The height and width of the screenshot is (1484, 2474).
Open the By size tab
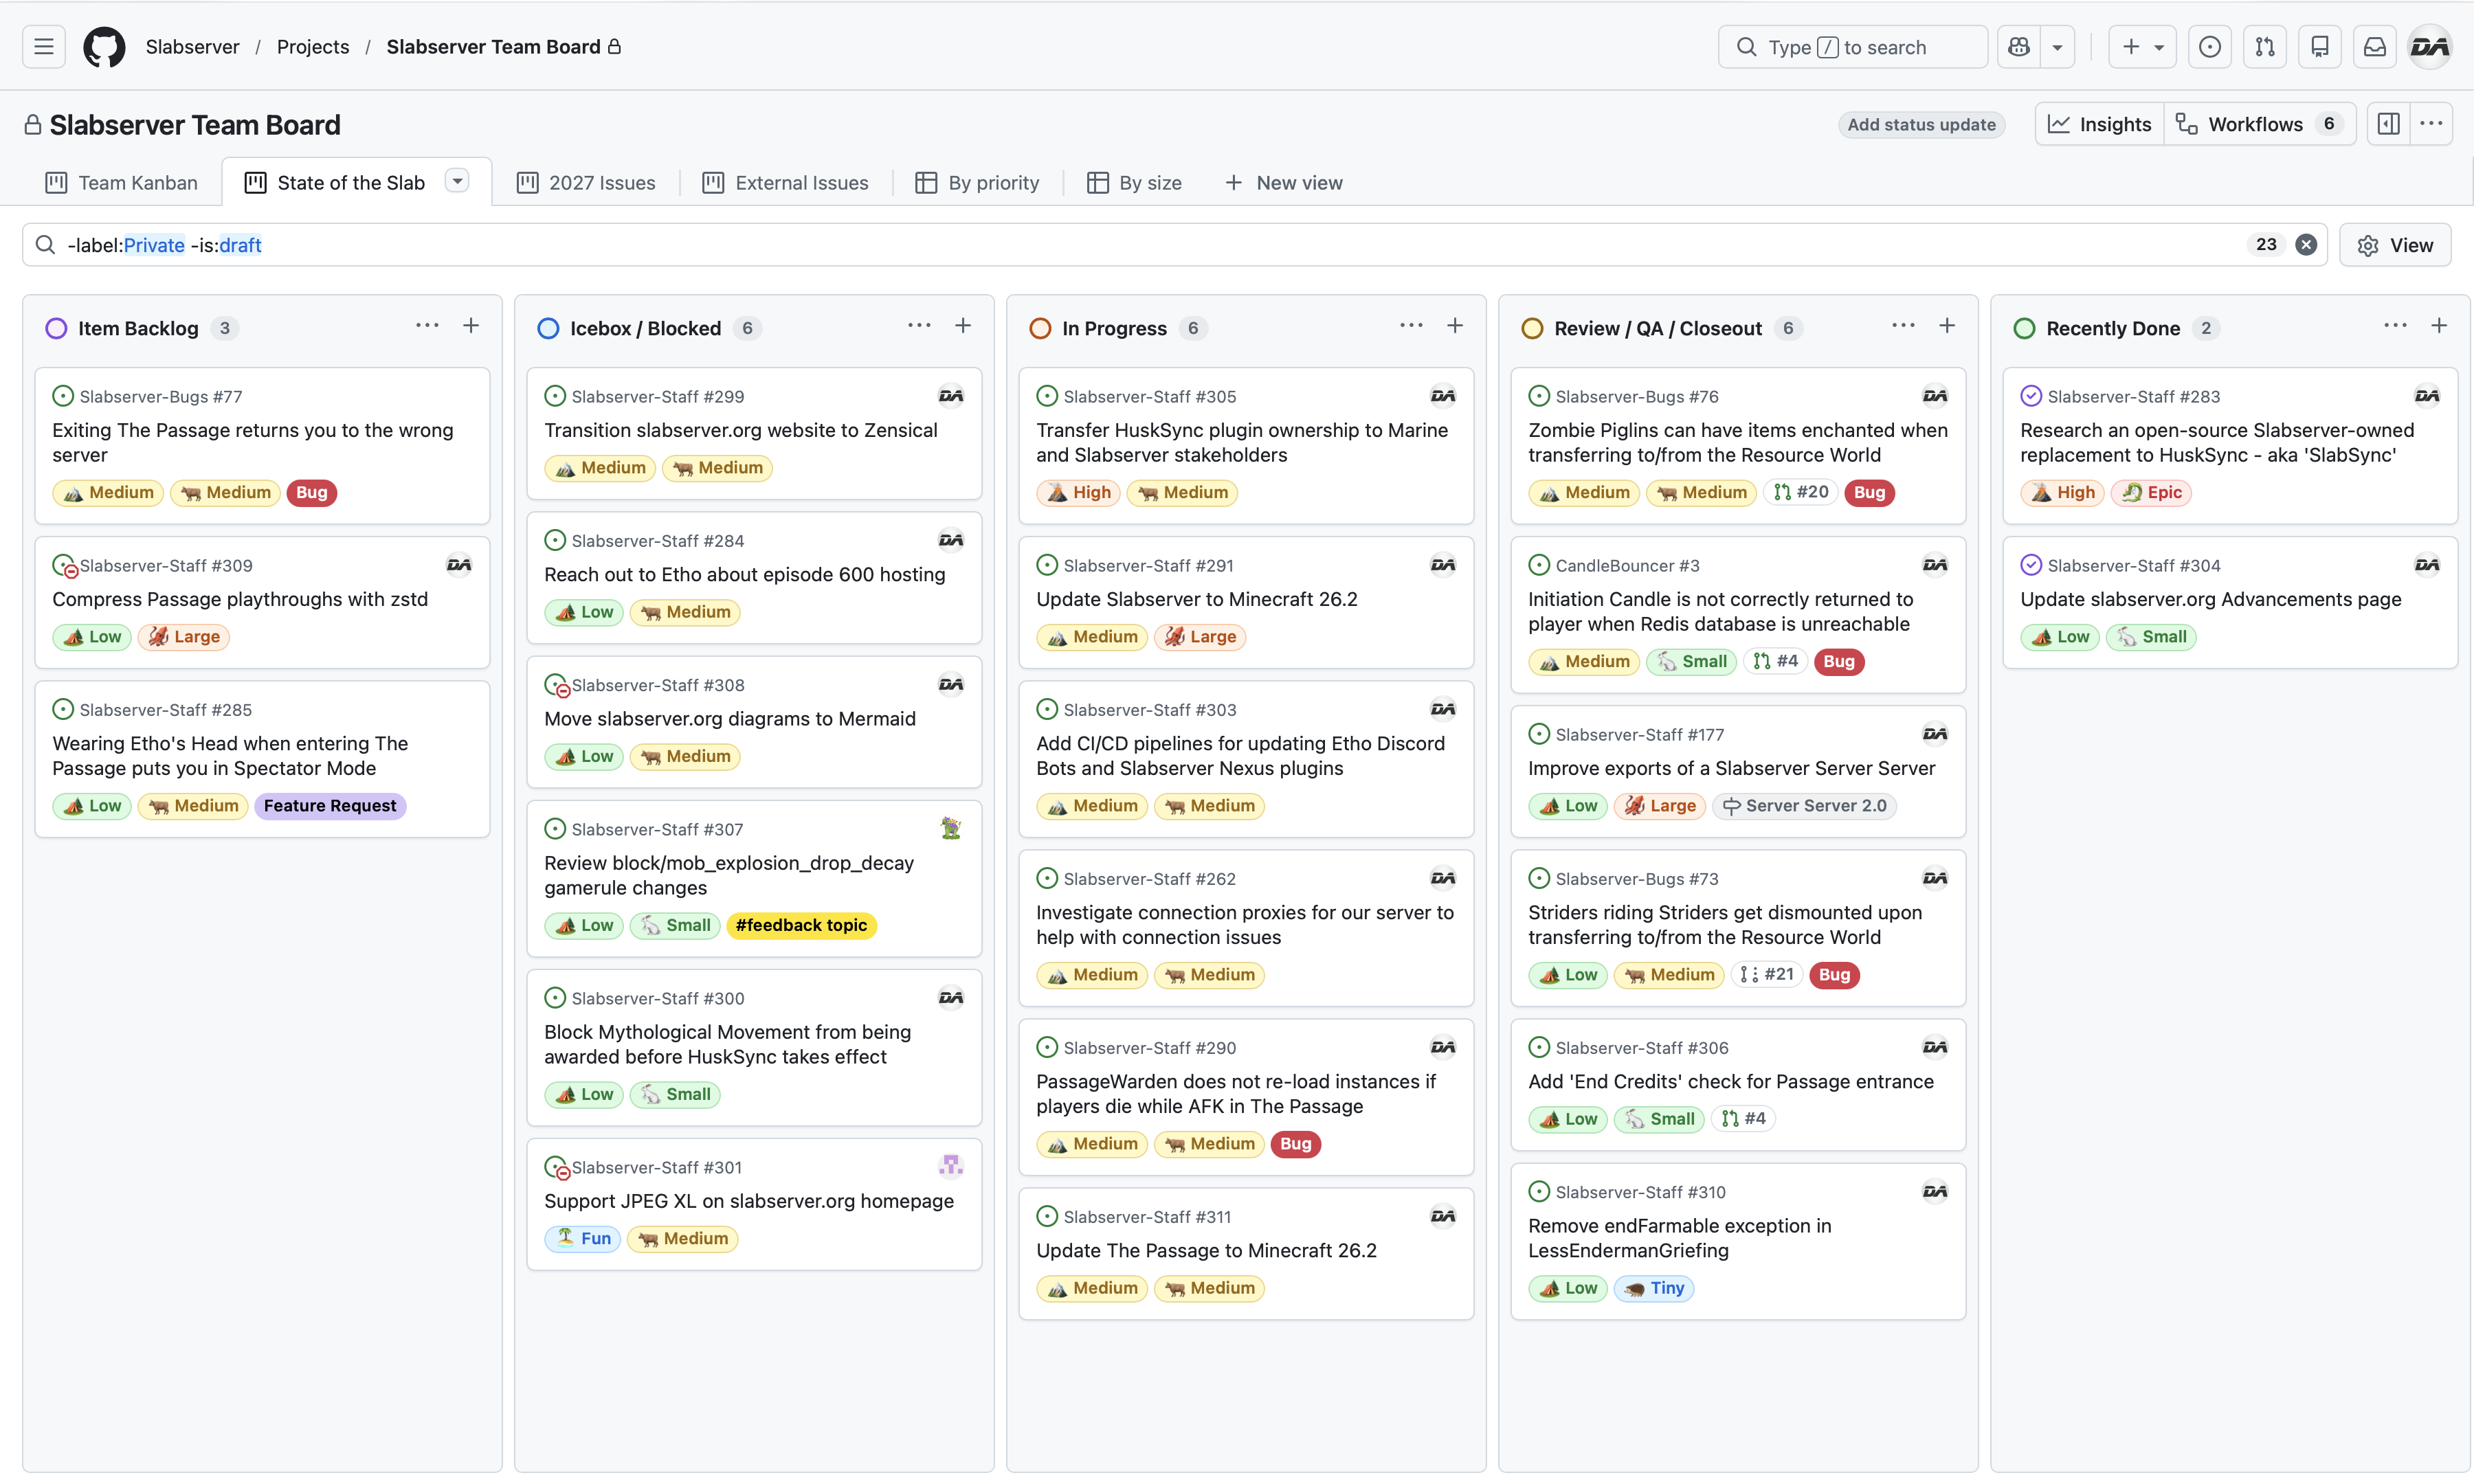coord(1135,183)
